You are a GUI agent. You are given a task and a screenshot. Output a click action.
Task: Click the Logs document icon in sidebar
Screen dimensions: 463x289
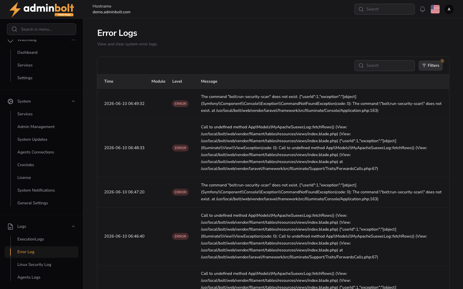pos(10,227)
